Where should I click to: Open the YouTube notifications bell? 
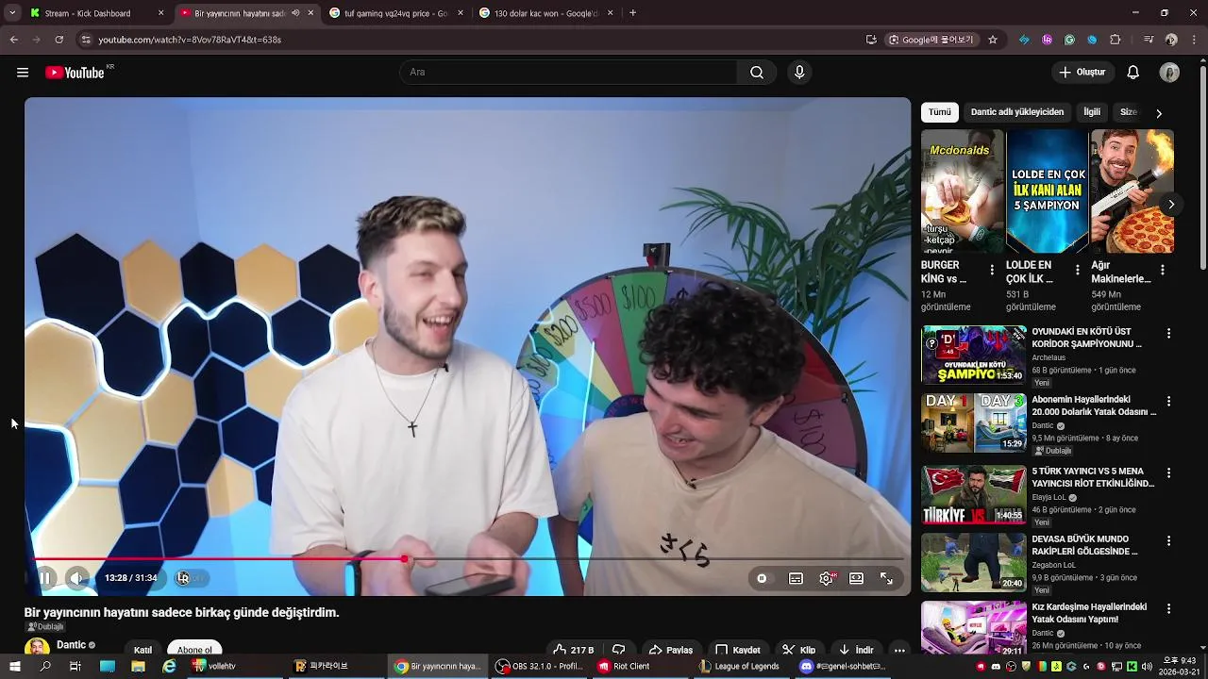[x=1133, y=73]
